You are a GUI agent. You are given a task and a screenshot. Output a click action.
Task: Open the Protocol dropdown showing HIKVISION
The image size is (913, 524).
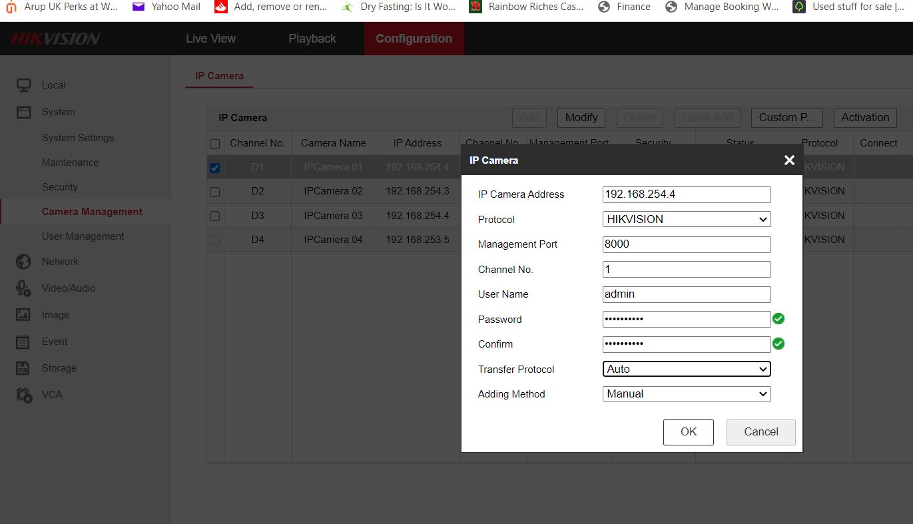click(x=686, y=219)
